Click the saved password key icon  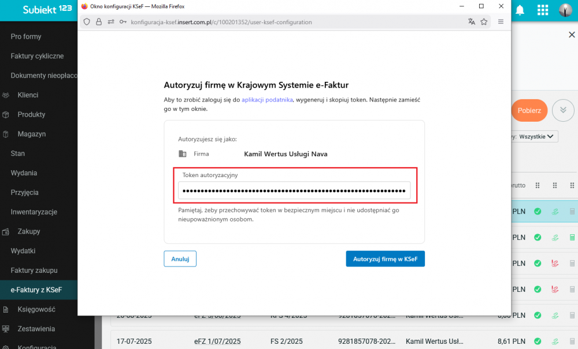tap(123, 22)
